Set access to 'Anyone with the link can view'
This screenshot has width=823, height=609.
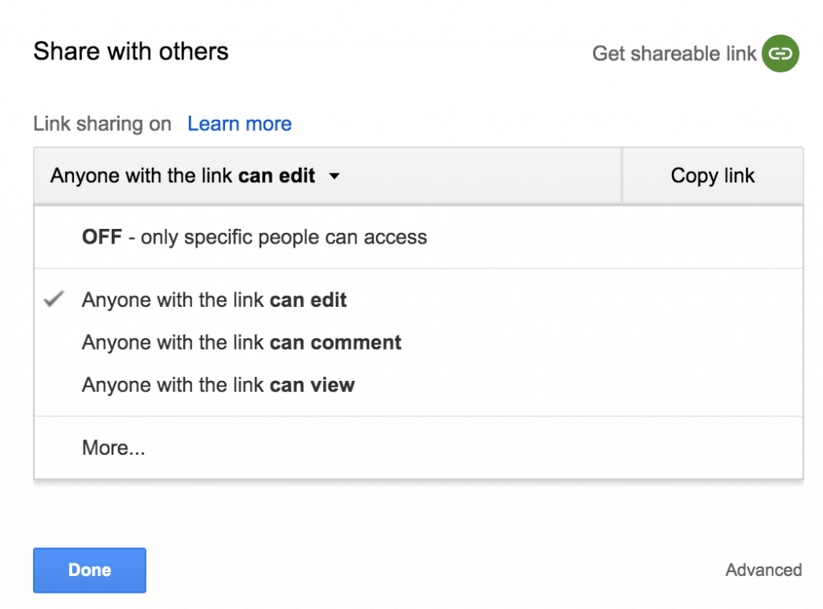218,386
